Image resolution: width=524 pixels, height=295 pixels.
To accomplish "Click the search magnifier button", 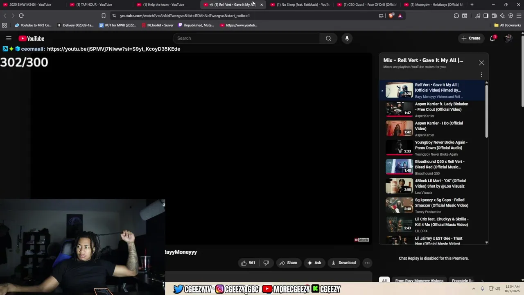I will click(328, 38).
